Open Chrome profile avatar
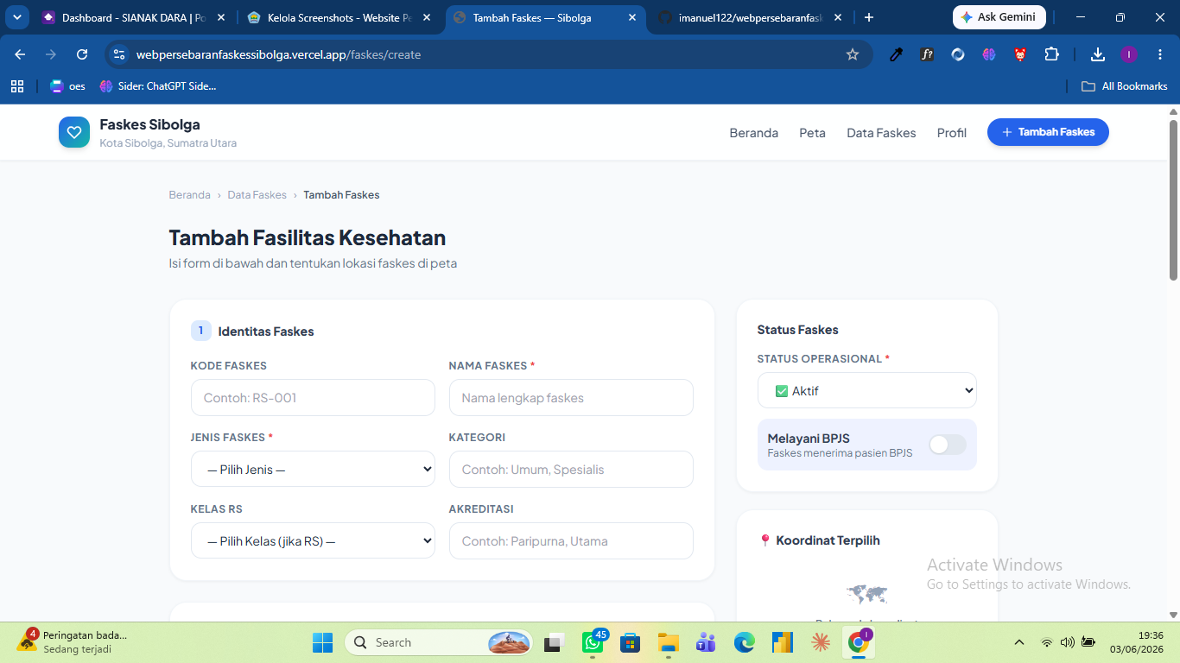This screenshot has height=663, width=1180. click(1129, 54)
